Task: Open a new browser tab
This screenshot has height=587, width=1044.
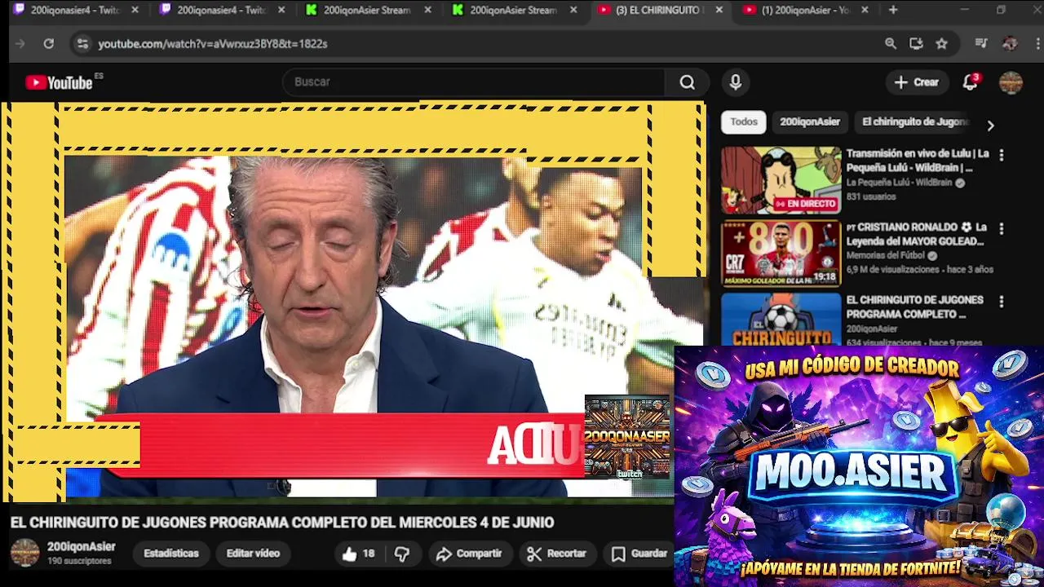Action: (893, 10)
